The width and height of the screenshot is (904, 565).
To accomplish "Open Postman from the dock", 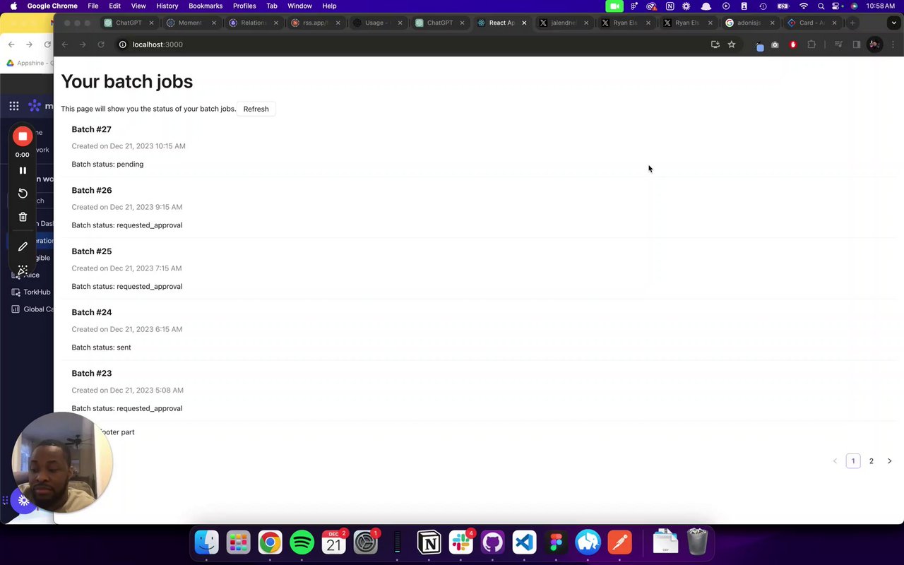I will [619, 542].
